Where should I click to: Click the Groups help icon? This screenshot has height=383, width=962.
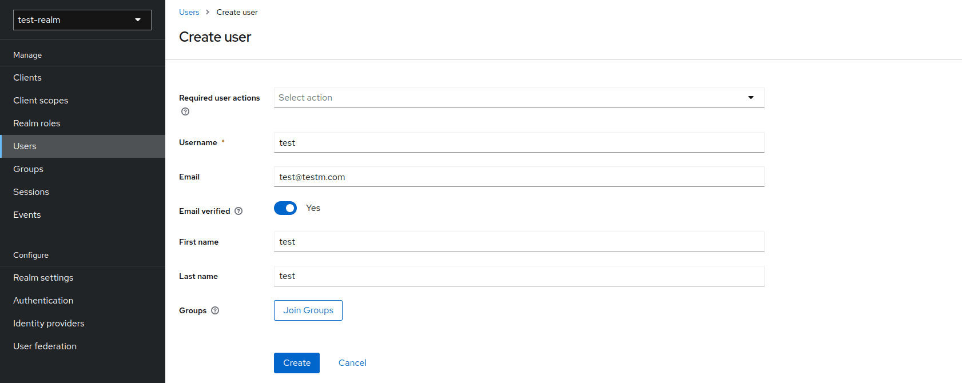(x=215, y=310)
